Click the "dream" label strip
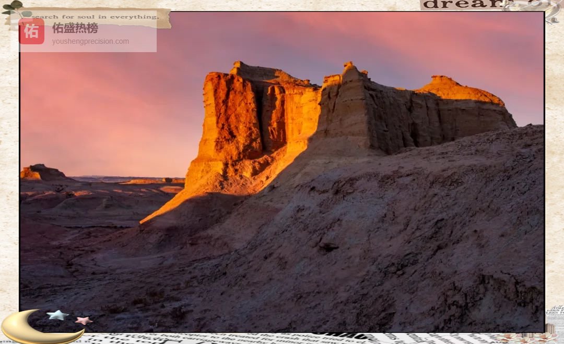This screenshot has width=564, height=344. (x=460, y=5)
